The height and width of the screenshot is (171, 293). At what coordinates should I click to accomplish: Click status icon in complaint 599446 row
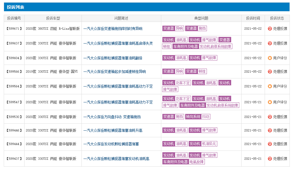coord(270,130)
